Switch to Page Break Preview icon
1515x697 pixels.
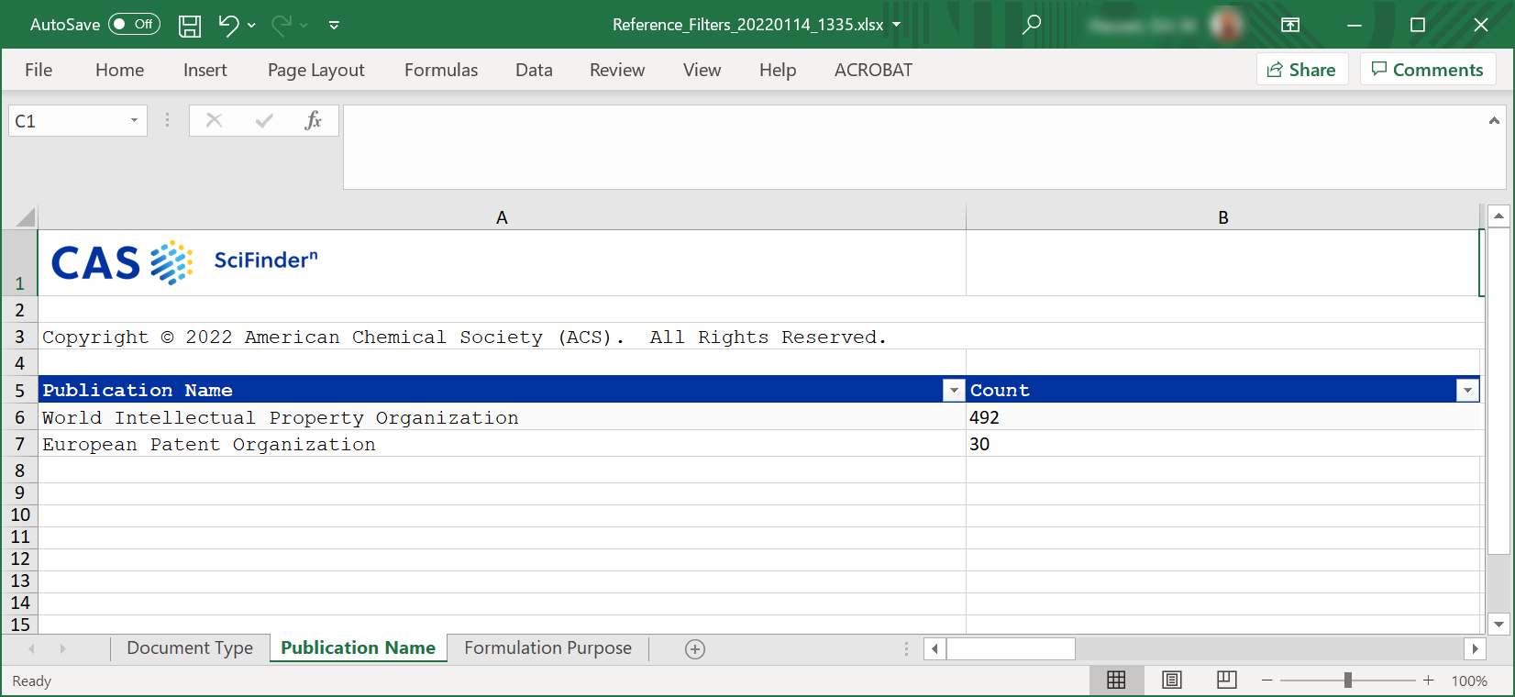(x=1226, y=680)
